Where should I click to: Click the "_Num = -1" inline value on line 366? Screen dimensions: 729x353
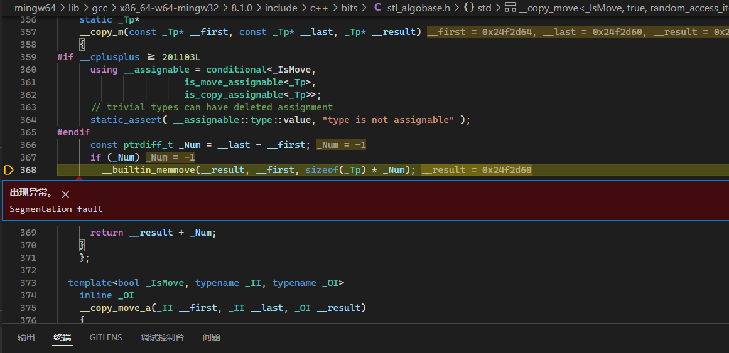342,145
